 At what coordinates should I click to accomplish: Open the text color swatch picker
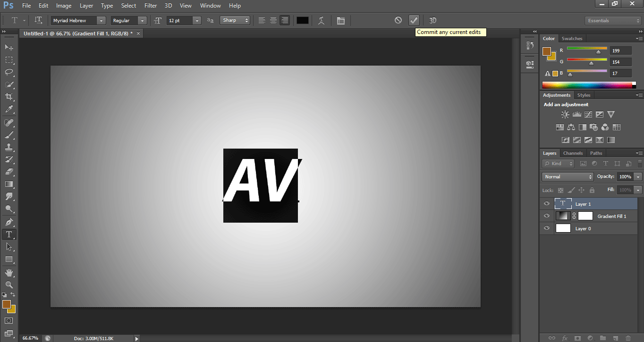(x=303, y=20)
